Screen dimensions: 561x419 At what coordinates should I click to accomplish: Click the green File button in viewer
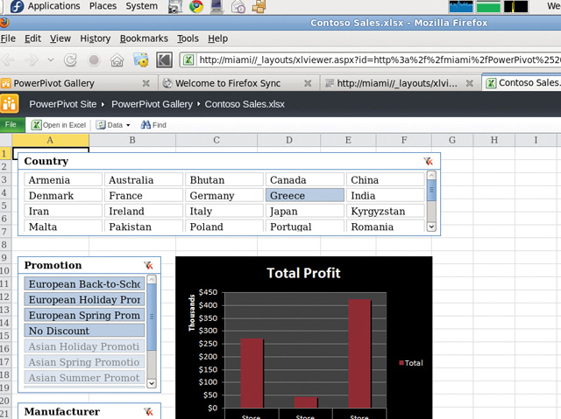point(12,124)
